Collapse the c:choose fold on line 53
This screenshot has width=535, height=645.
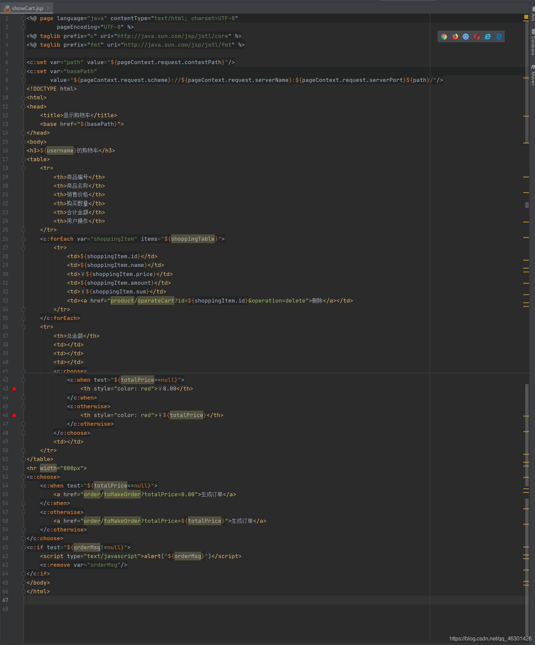click(24, 477)
